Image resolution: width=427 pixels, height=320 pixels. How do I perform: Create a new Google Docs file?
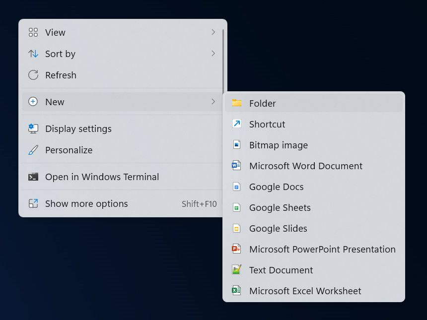[x=314, y=187]
